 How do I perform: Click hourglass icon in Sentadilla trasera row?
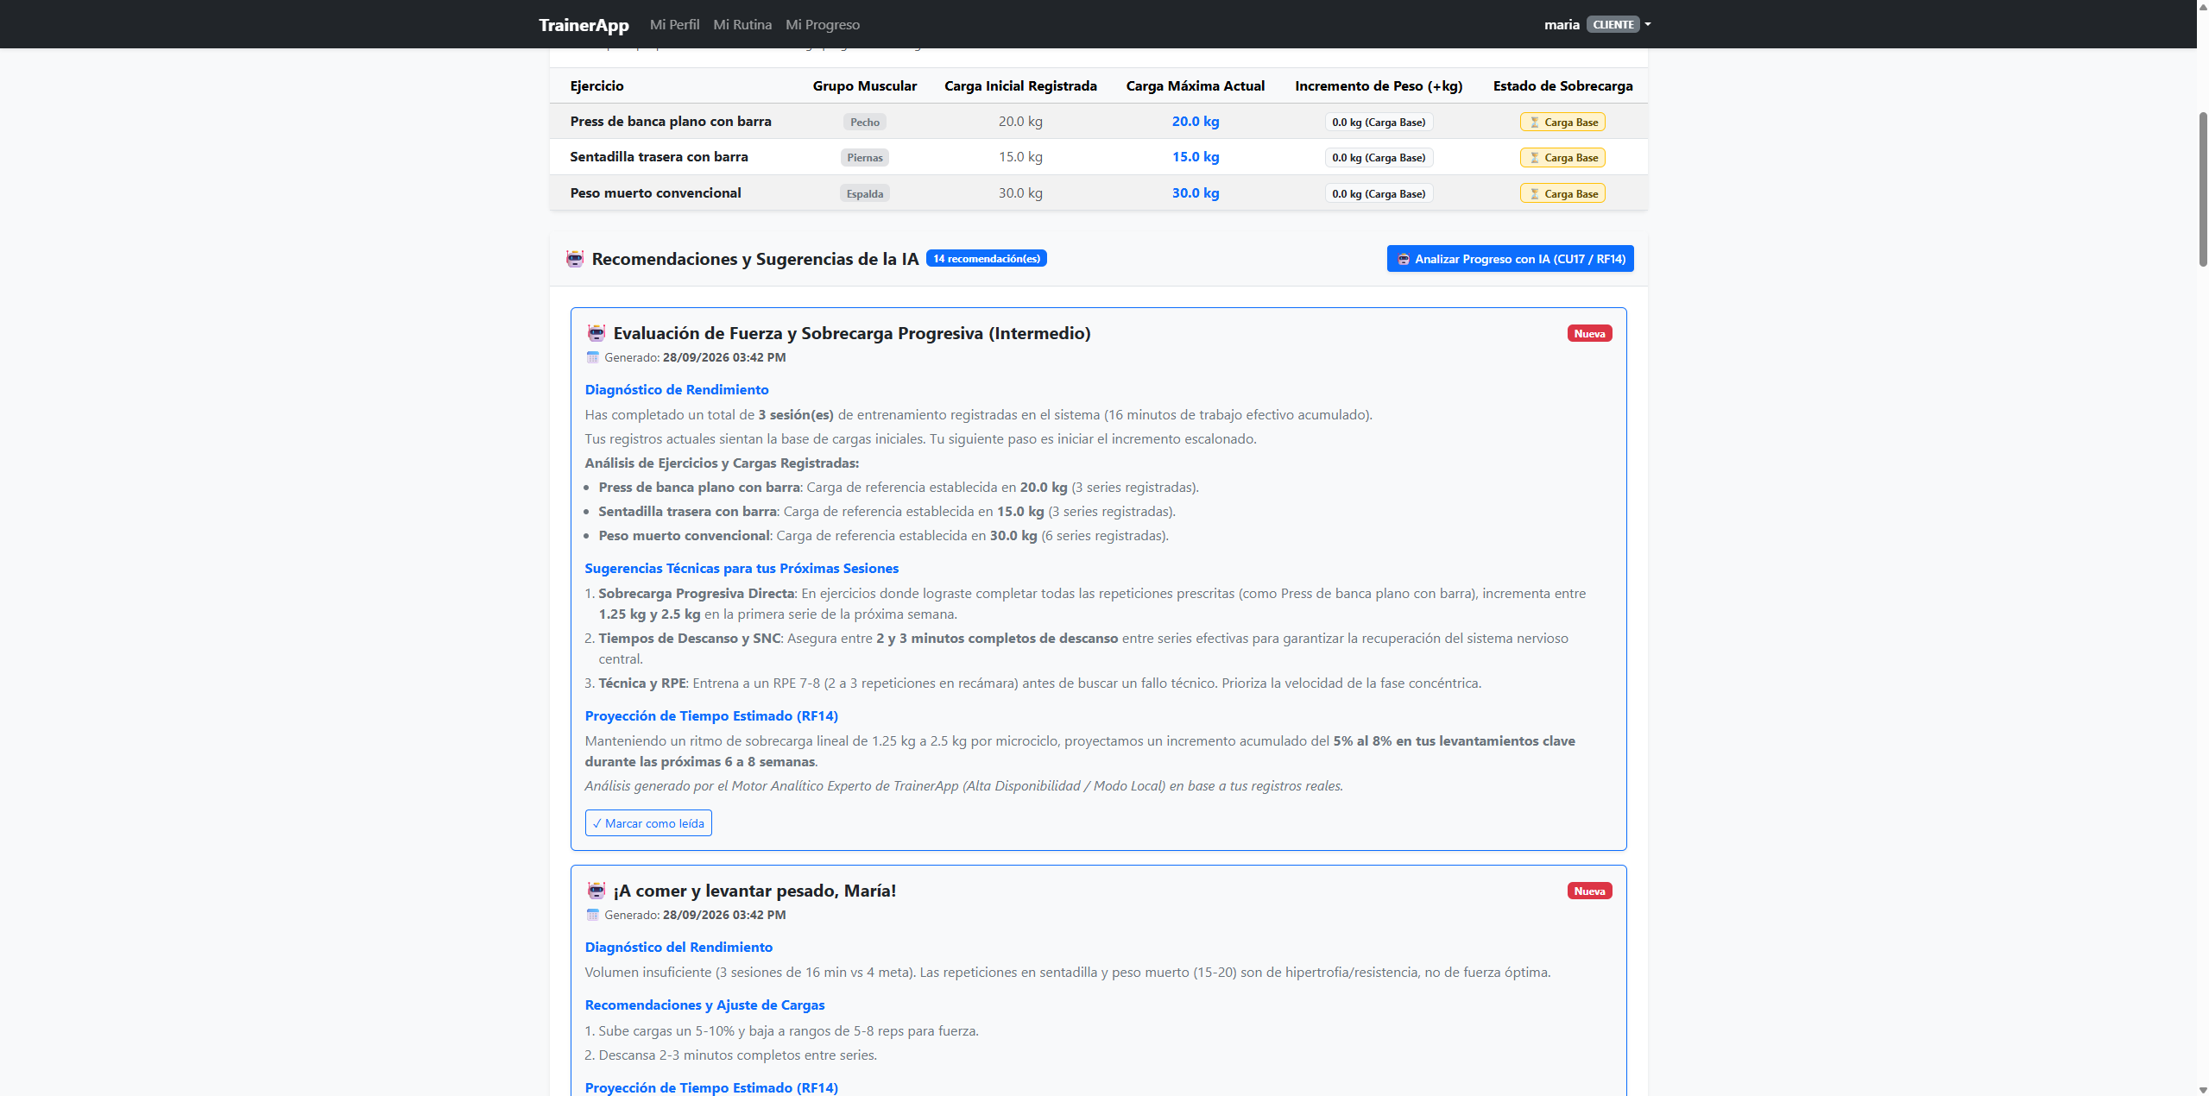tap(1534, 158)
